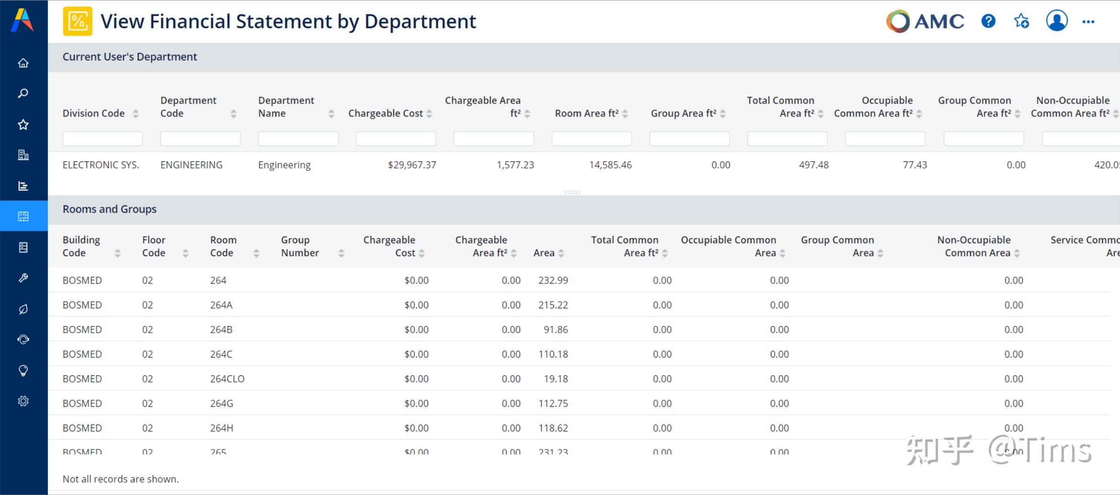Click the Home icon in sidebar
The height and width of the screenshot is (495, 1120).
pyautogui.click(x=23, y=63)
